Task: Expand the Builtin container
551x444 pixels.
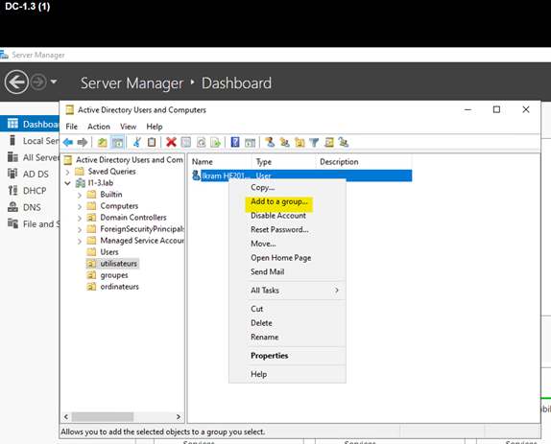Action: [80, 195]
